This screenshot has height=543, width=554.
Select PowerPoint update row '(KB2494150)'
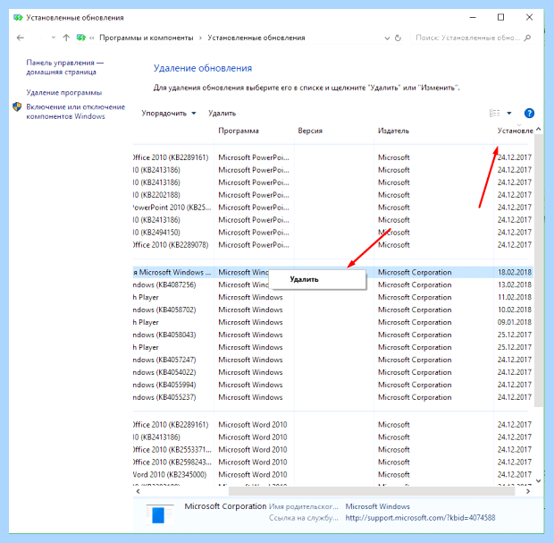[332, 233]
